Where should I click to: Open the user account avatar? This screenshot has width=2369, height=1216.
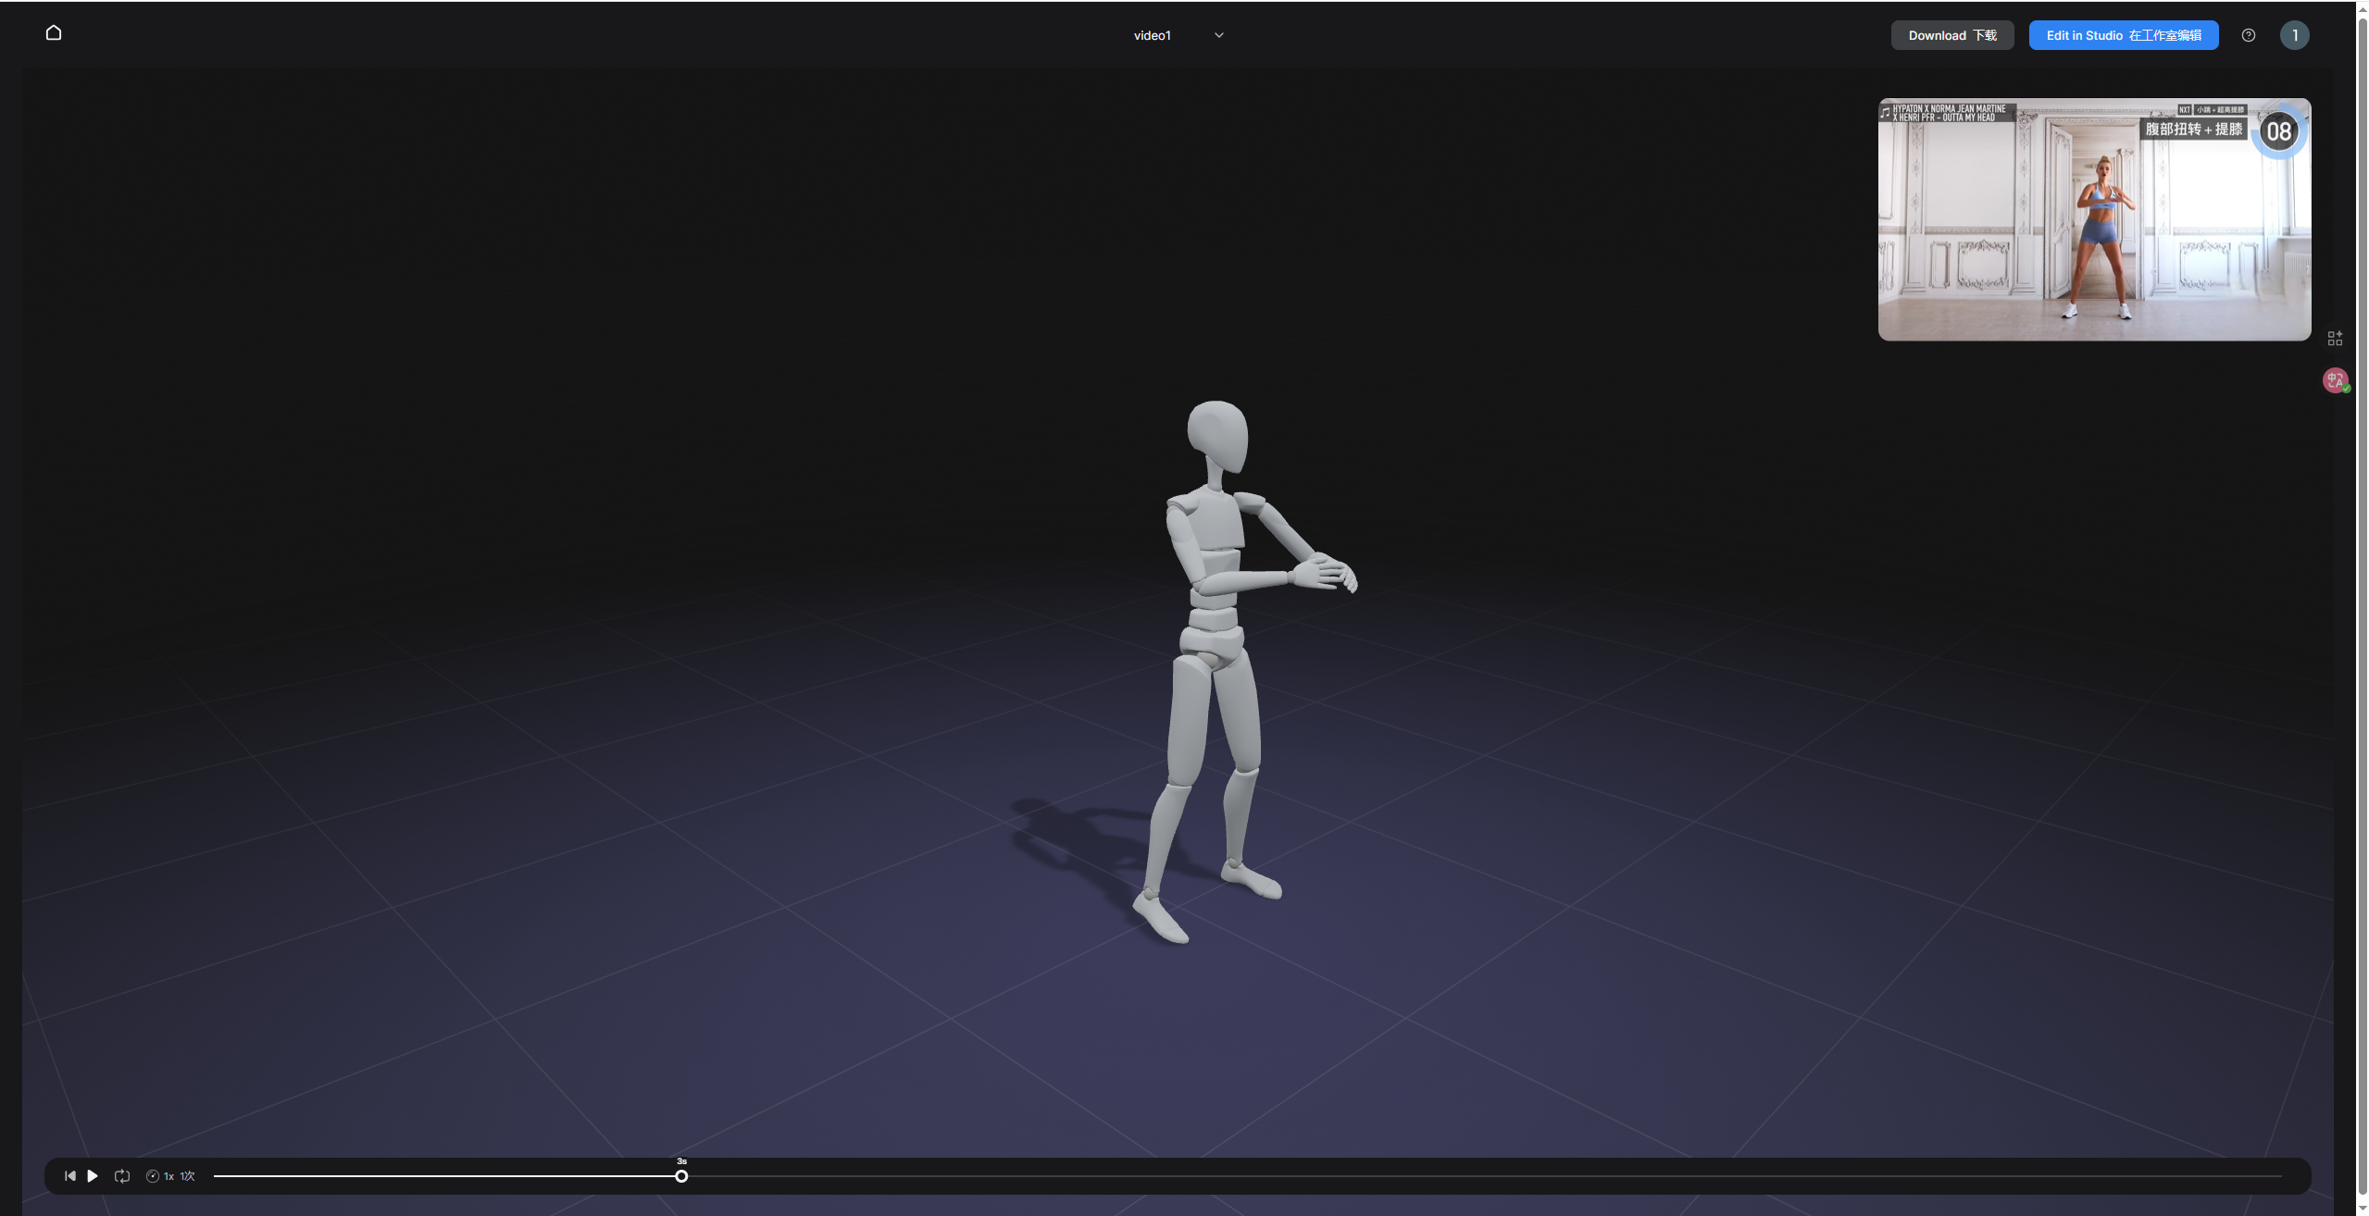[2294, 35]
